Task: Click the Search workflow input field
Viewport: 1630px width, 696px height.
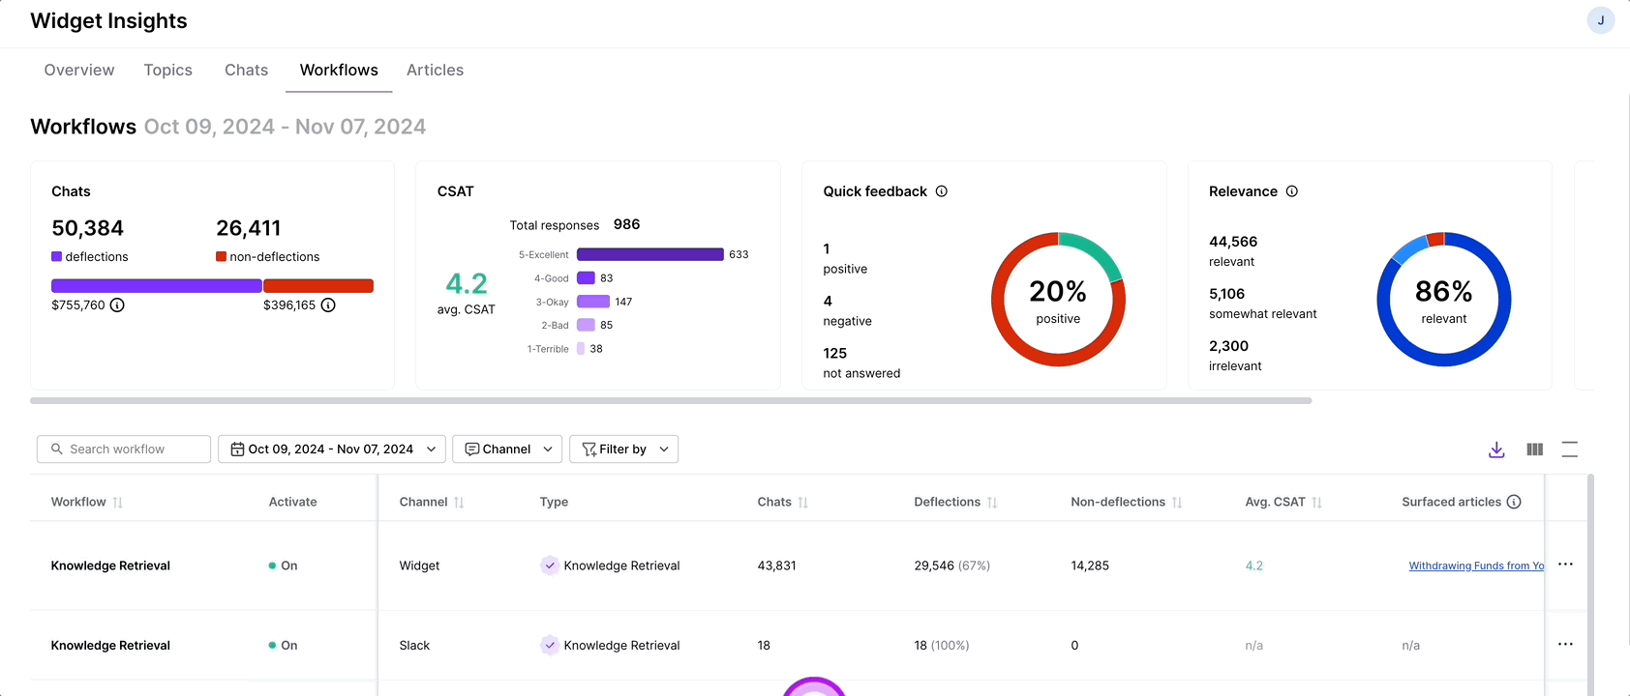Action: pyautogui.click(x=124, y=449)
